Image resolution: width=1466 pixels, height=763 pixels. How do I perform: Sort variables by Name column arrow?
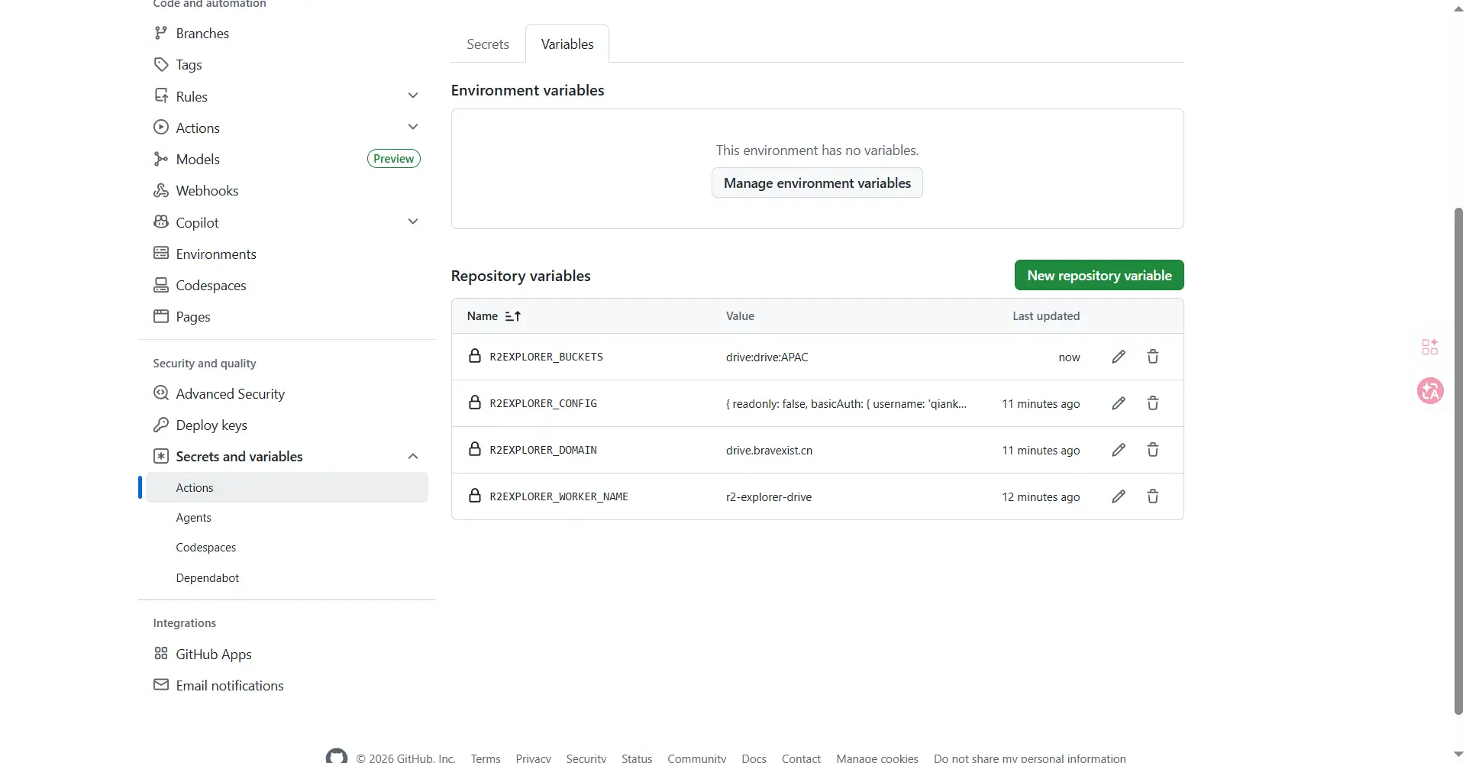513,316
